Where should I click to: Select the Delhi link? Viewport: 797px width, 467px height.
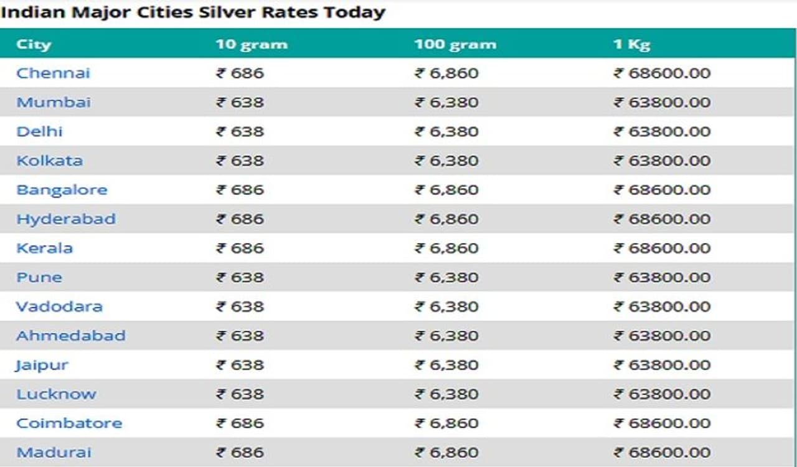point(39,131)
